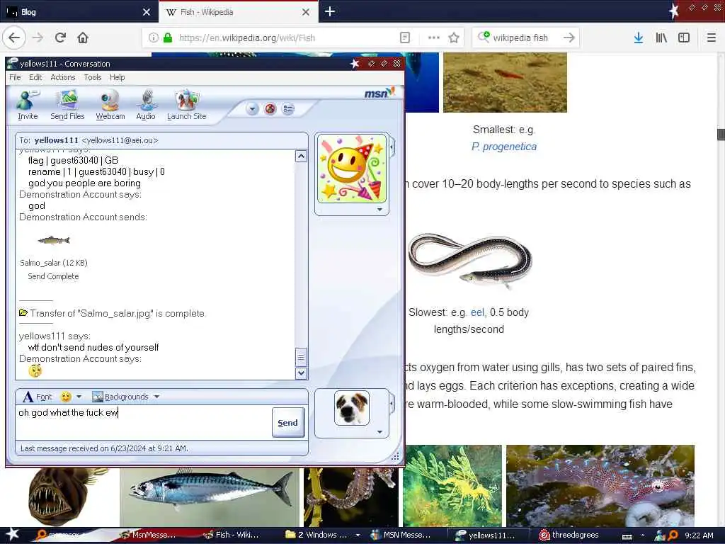Image resolution: width=725 pixels, height=544 pixels.
Task: Open Firefox Library icon
Action: pyautogui.click(x=661, y=38)
